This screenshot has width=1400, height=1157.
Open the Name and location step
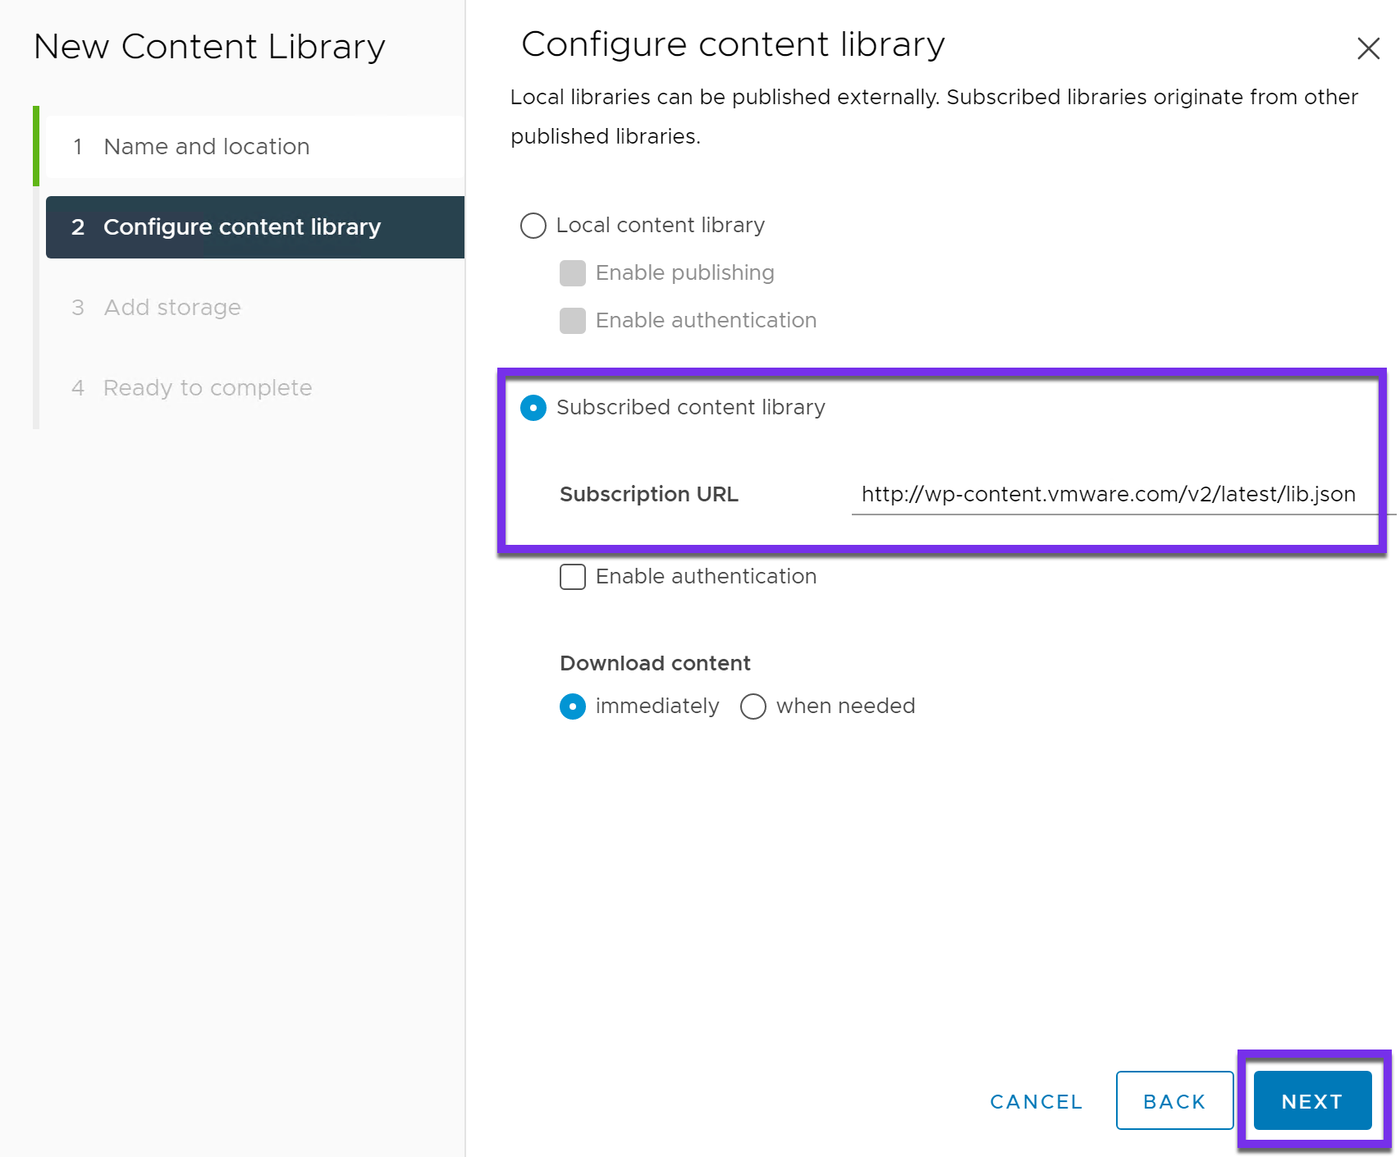[206, 146]
